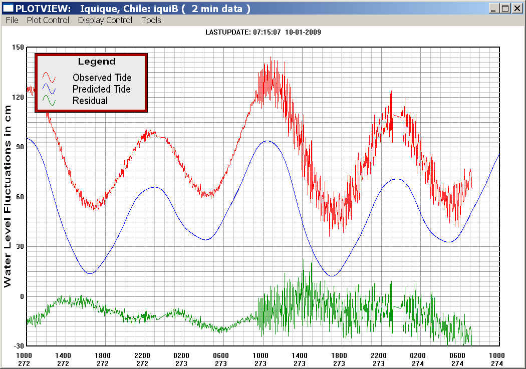Screen dimensions: 526x369
Task: Click the LASTUPDATE timestamp text
Action: pyautogui.click(x=263, y=32)
